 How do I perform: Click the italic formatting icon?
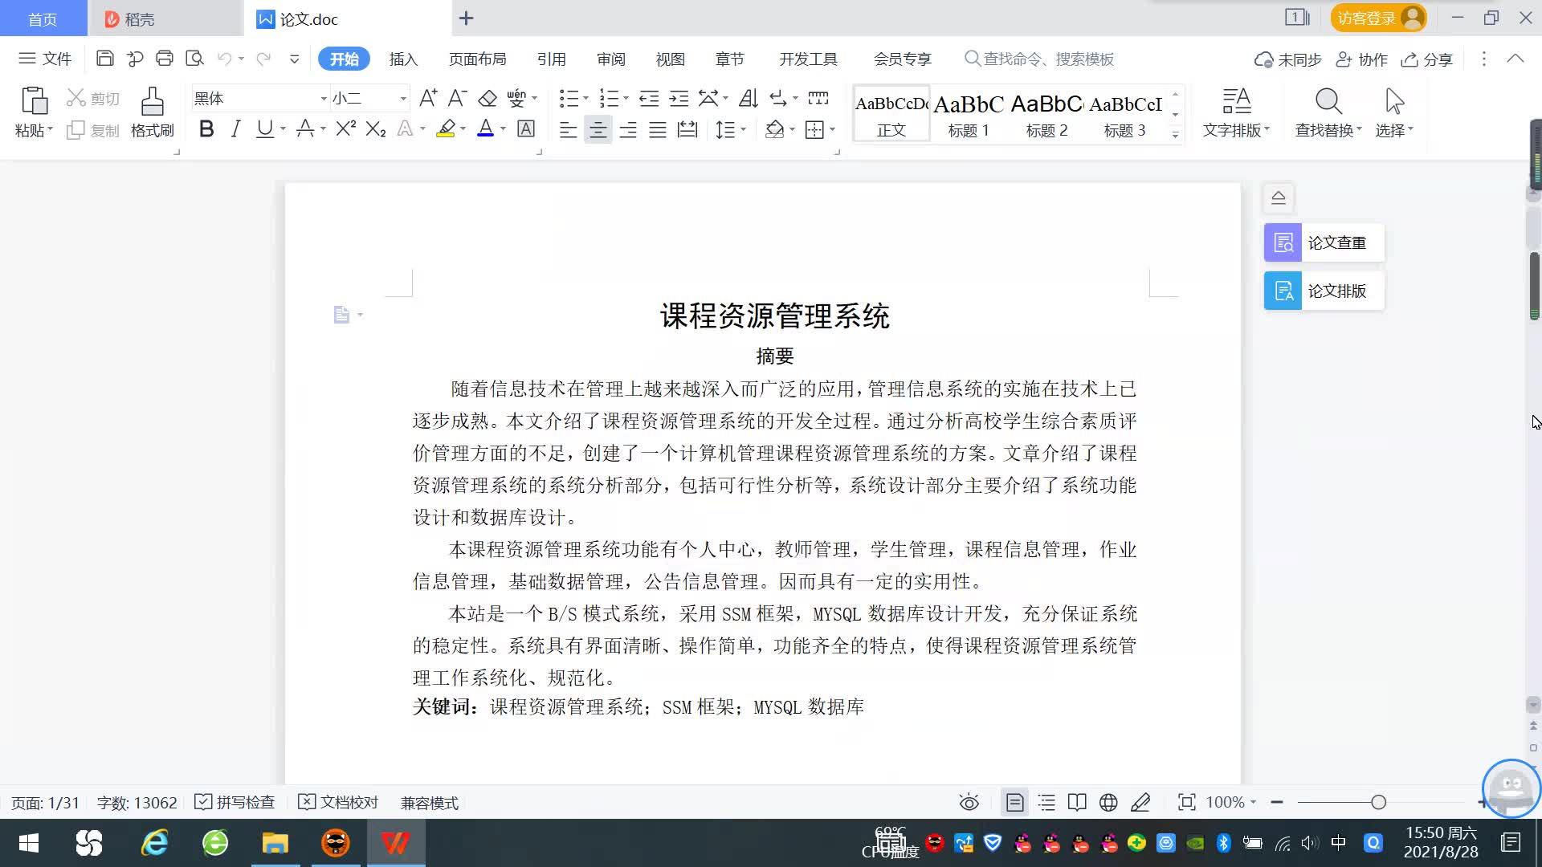[x=235, y=129]
